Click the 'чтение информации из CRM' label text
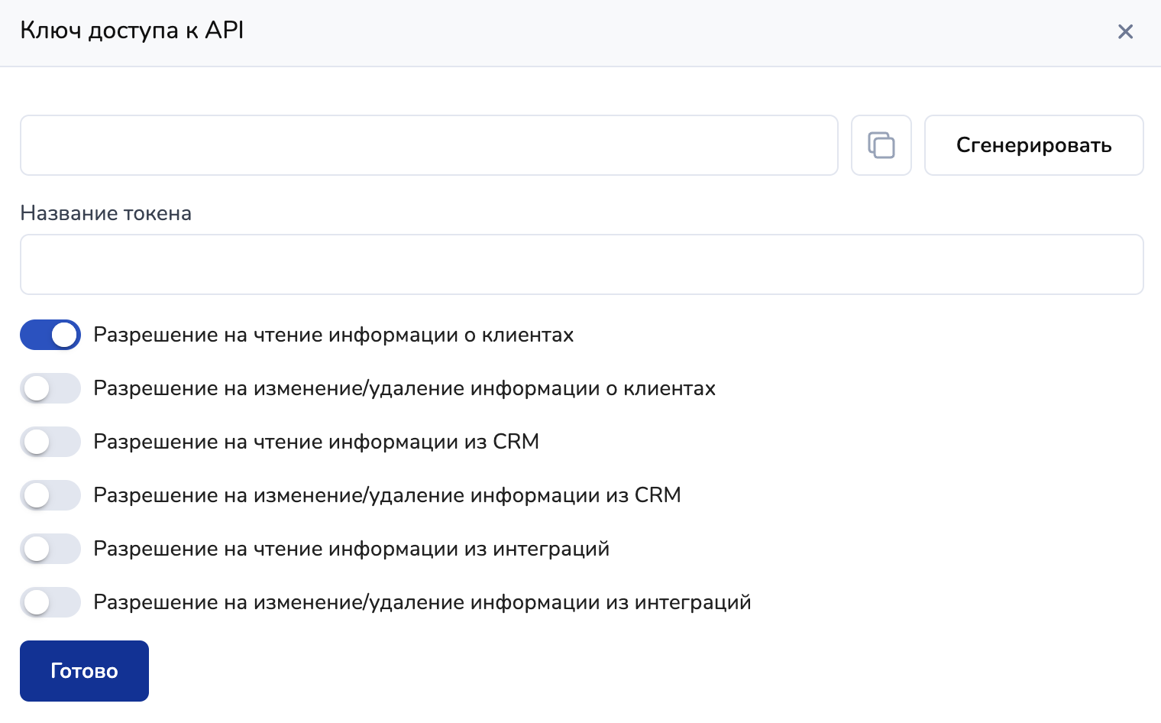 click(316, 442)
